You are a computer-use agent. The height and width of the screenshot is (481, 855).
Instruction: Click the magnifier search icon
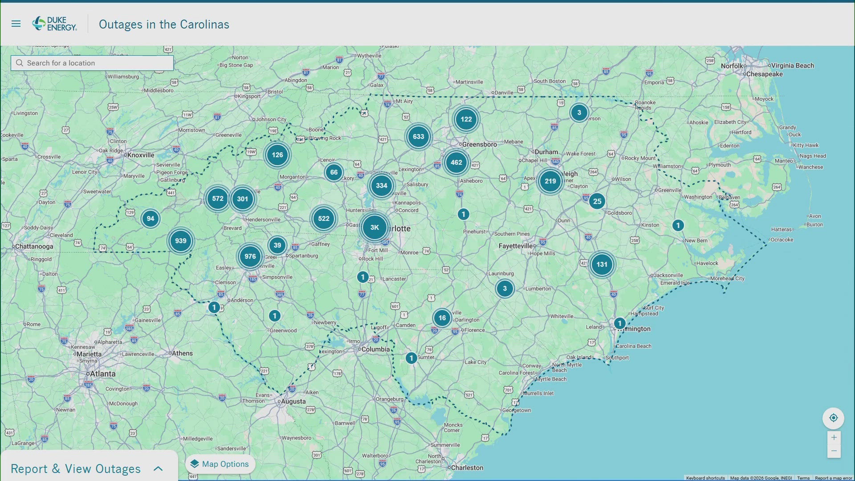[20, 63]
